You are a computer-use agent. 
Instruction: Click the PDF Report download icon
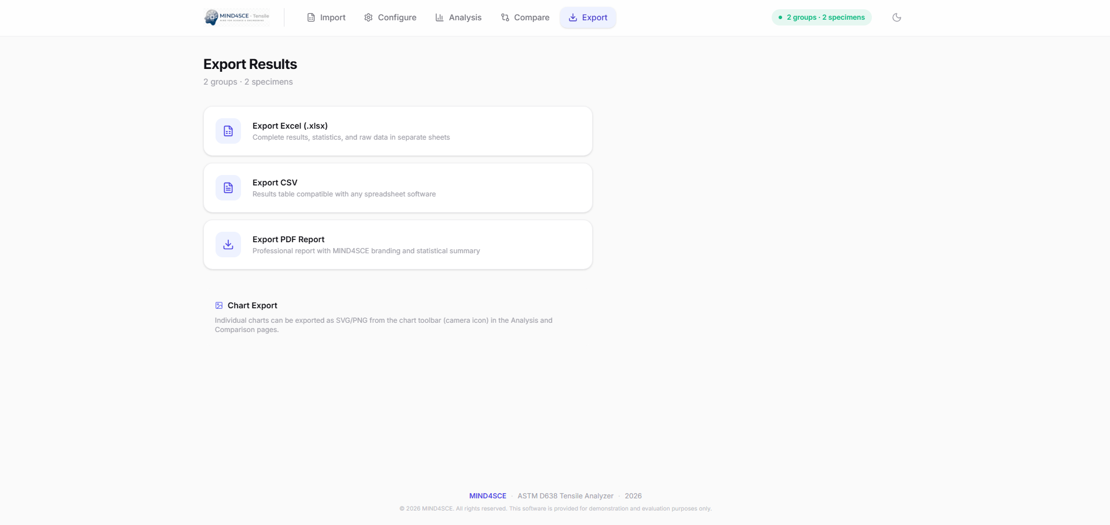tap(228, 244)
